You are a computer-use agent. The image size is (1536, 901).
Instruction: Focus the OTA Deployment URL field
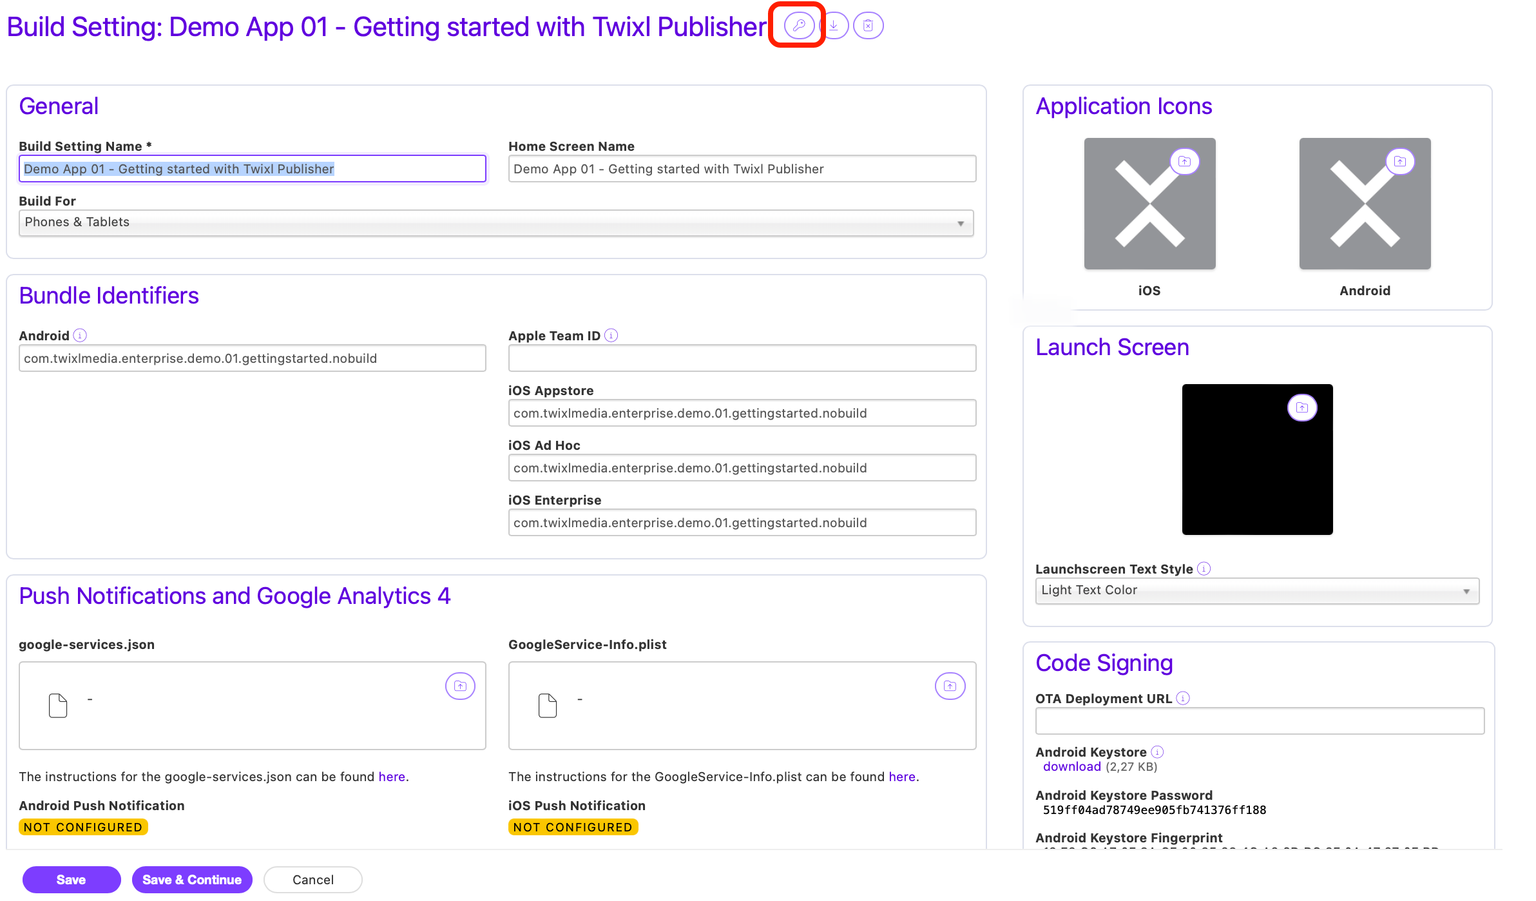coord(1260,721)
